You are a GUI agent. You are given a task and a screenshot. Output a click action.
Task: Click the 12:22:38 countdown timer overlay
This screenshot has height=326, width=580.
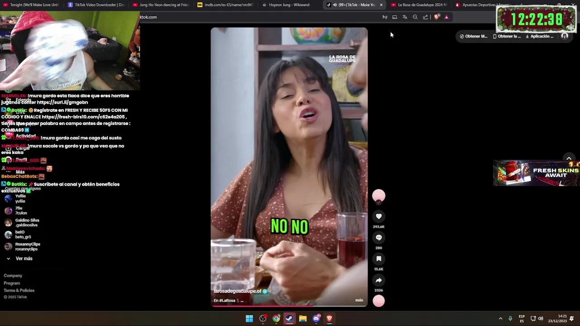[x=536, y=19]
